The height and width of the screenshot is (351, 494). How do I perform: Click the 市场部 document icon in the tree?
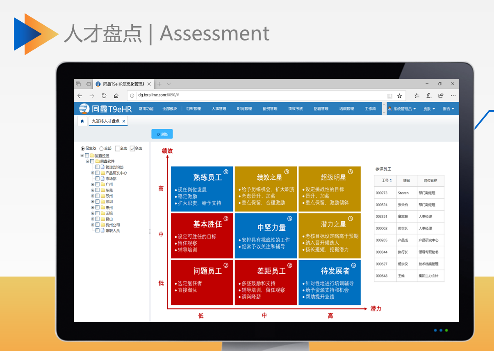pyautogui.click(x=102, y=178)
